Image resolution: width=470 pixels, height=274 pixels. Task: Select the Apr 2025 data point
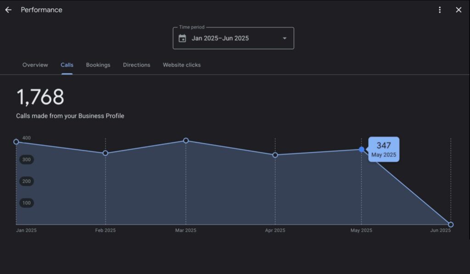(275, 155)
